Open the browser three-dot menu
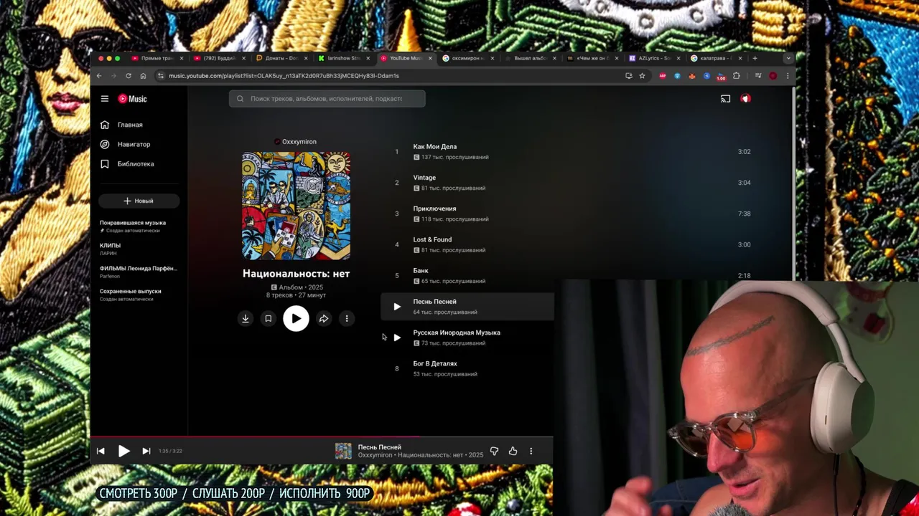The width and height of the screenshot is (919, 516). click(788, 76)
